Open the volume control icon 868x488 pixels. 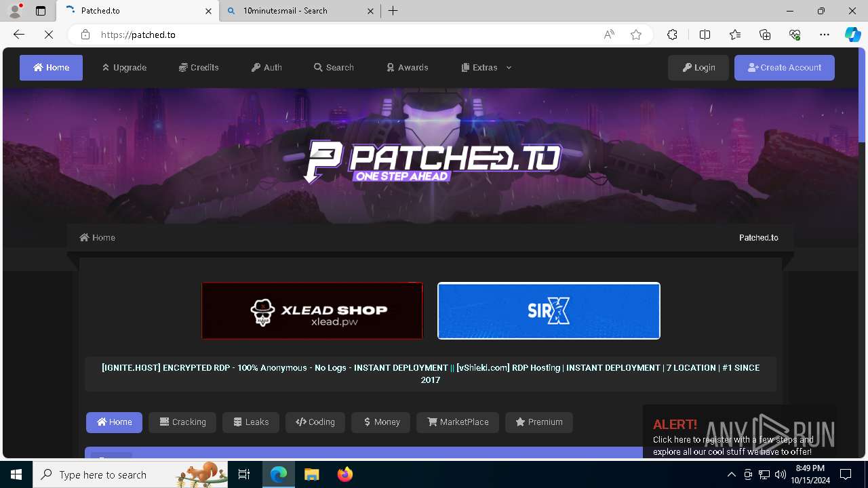pos(780,474)
